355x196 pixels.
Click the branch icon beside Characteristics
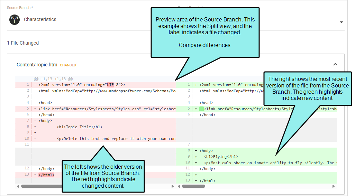coord(15,20)
